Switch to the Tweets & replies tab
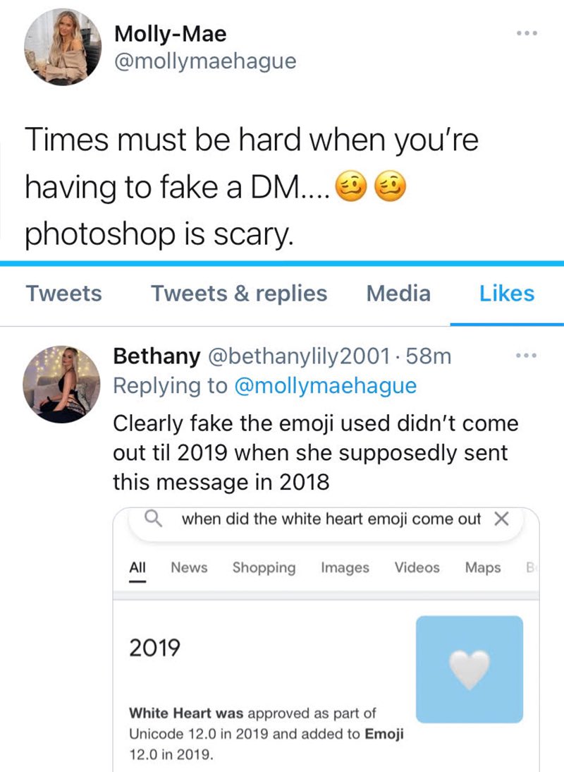Viewport: 564px width, 772px height. coord(239,294)
